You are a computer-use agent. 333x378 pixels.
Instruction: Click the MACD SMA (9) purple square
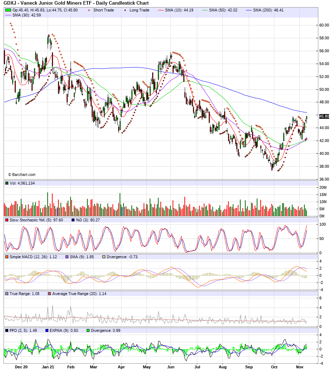coord(67,257)
